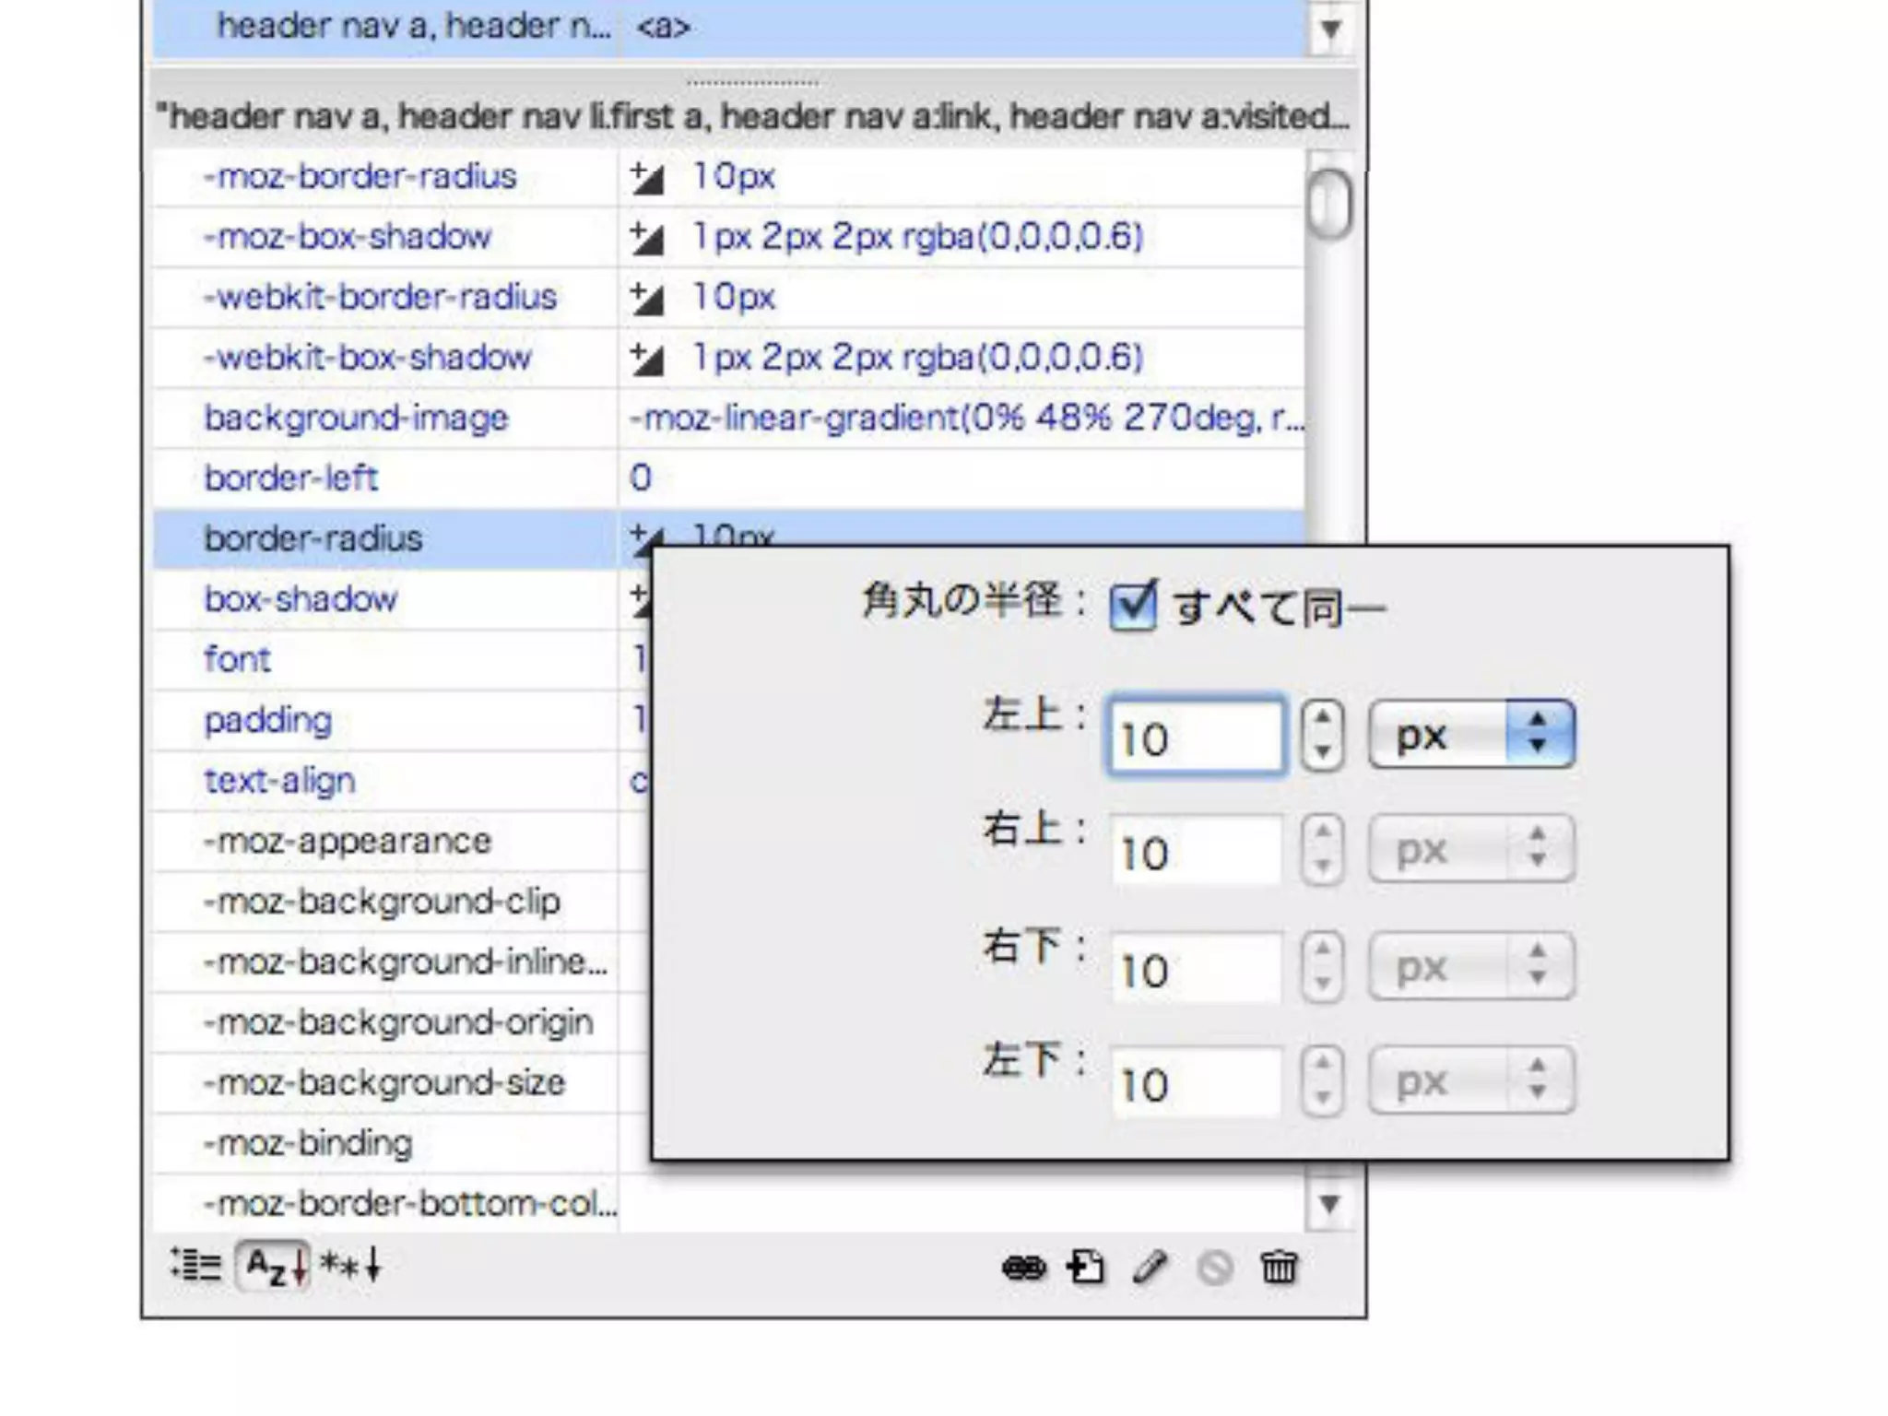Show only set properties view
Screen dimensions: 1888x1416
click(350, 1266)
